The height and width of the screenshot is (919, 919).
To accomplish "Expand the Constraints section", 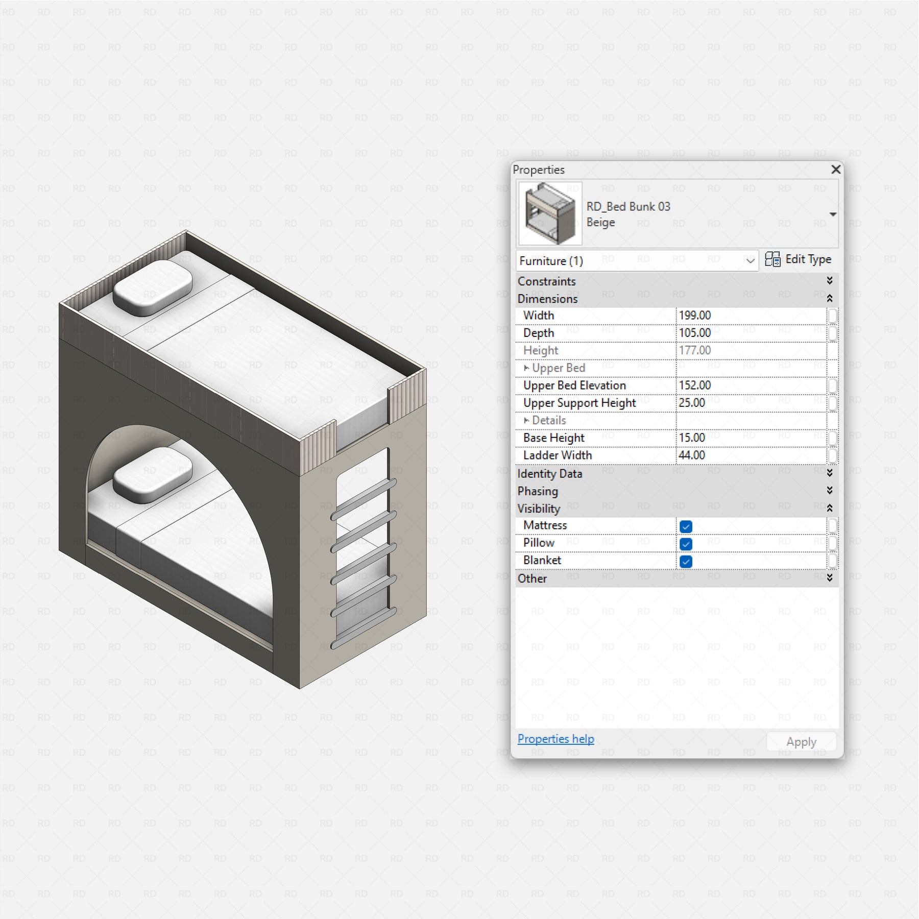I will (x=829, y=281).
